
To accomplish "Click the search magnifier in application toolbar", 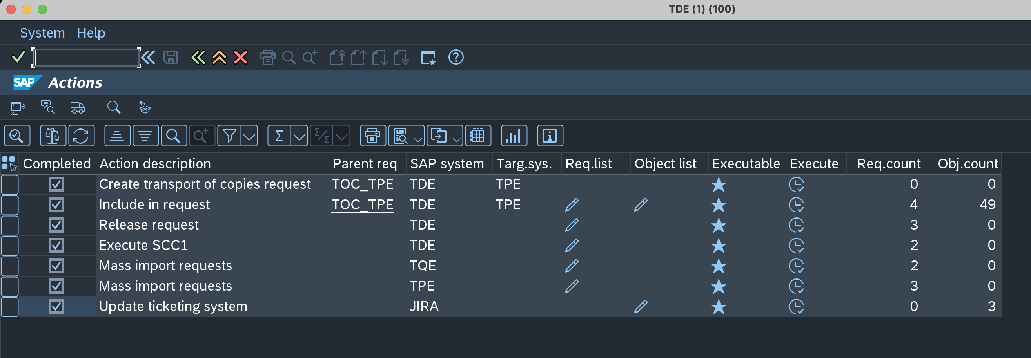I will [x=114, y=107].
